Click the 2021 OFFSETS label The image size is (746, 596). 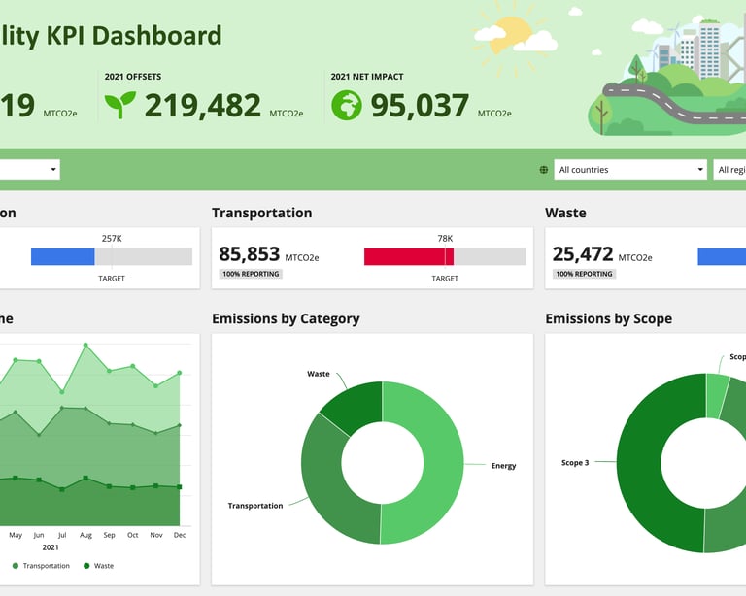click(x=133, y=77)
